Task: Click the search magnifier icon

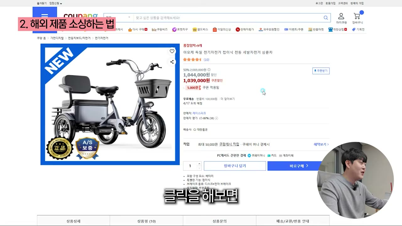Action: pos(326,18)
